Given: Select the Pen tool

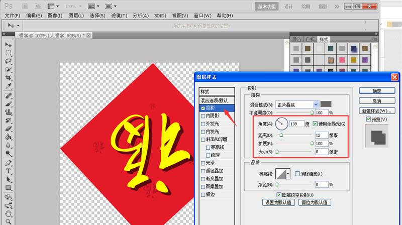Looking at the screenshot, I should tap(8, 163).
